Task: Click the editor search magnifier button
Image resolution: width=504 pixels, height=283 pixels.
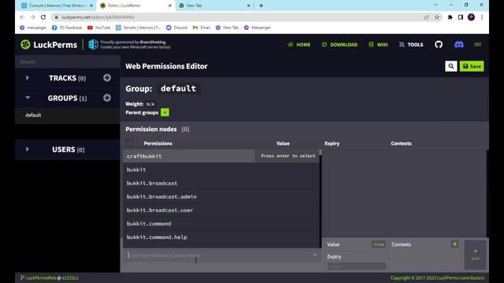Action: pos(451,66)
